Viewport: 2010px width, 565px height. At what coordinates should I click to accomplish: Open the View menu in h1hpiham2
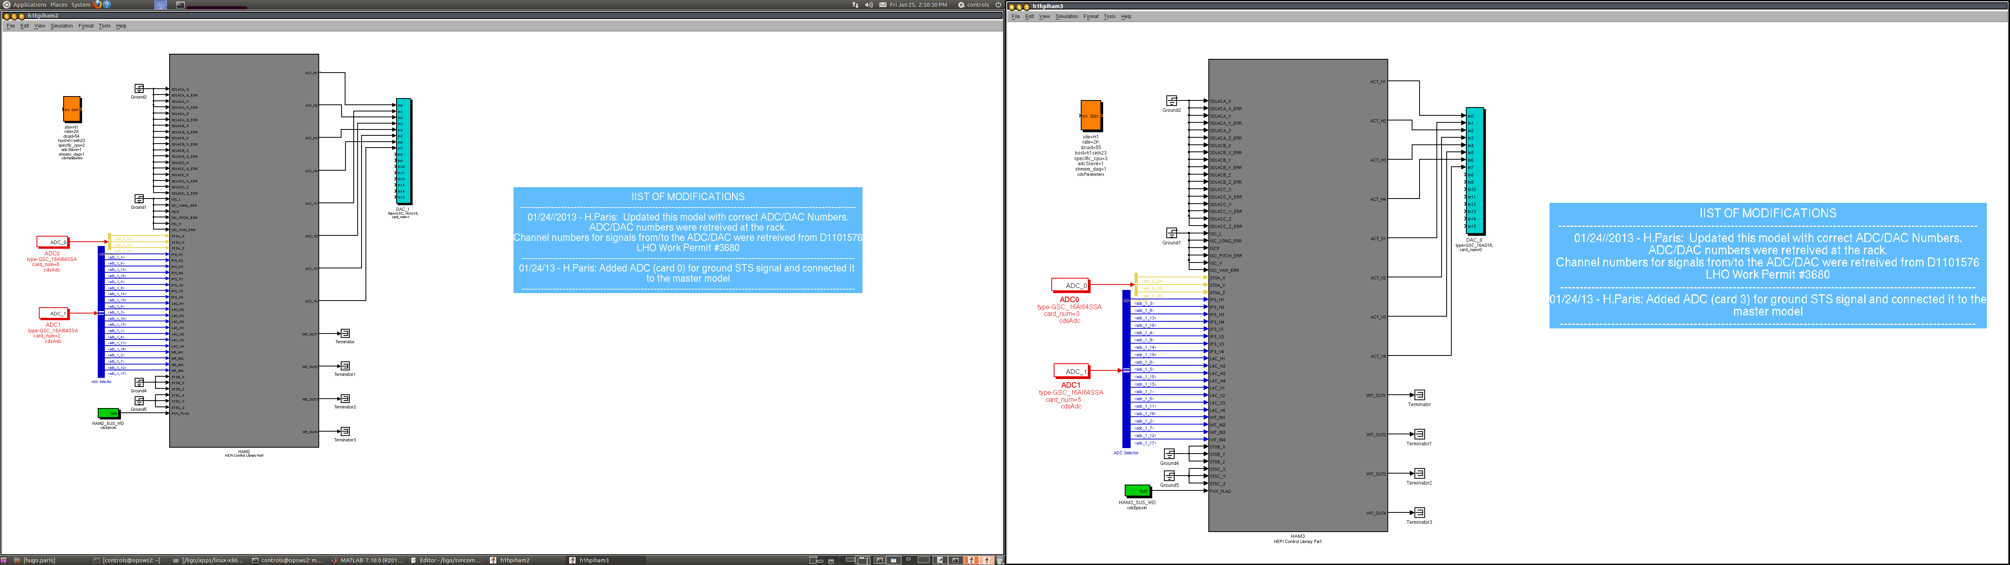click(x=39, y=26)
